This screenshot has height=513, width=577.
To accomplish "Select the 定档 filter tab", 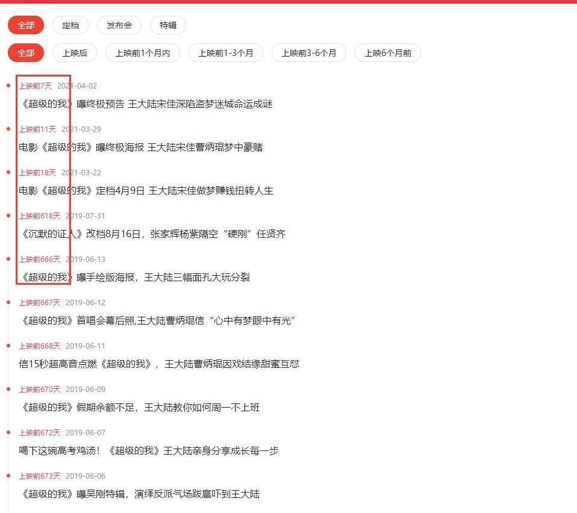I will 70,25.
